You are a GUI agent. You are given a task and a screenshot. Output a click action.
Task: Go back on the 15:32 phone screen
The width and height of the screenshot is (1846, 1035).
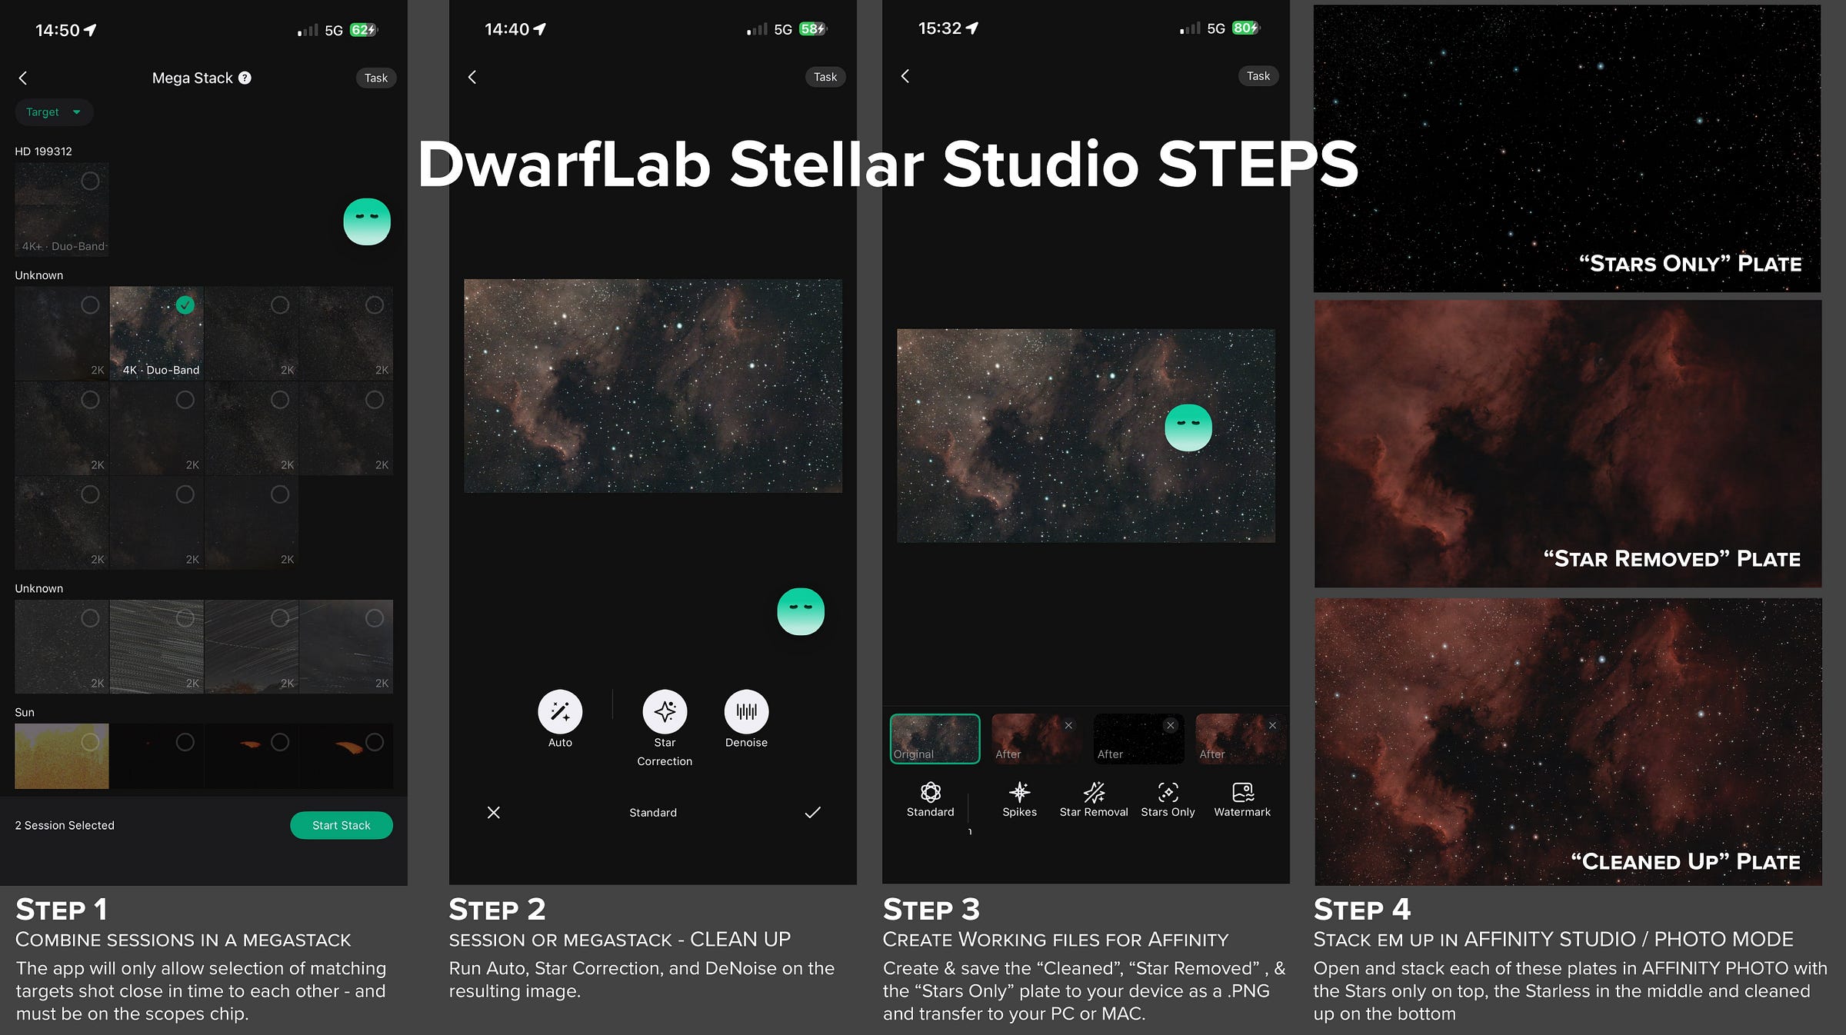pos(905,76)
